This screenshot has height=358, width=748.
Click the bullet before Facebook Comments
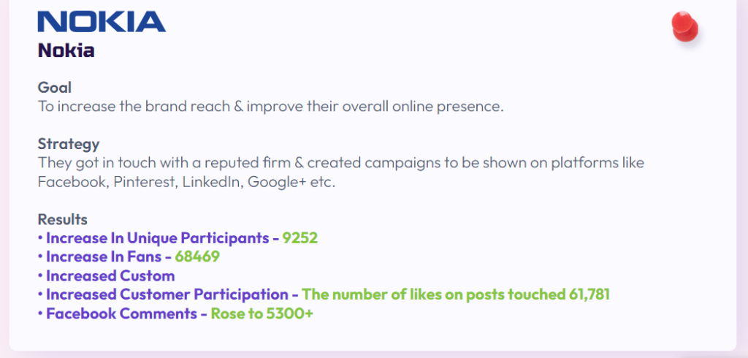click(x=41, y=314)
